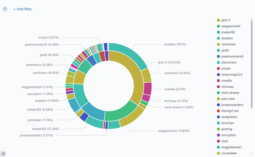Click the krederi92 legend color dot
The width and height of the screenshot is (255, 157).
[x=218, y=32]
